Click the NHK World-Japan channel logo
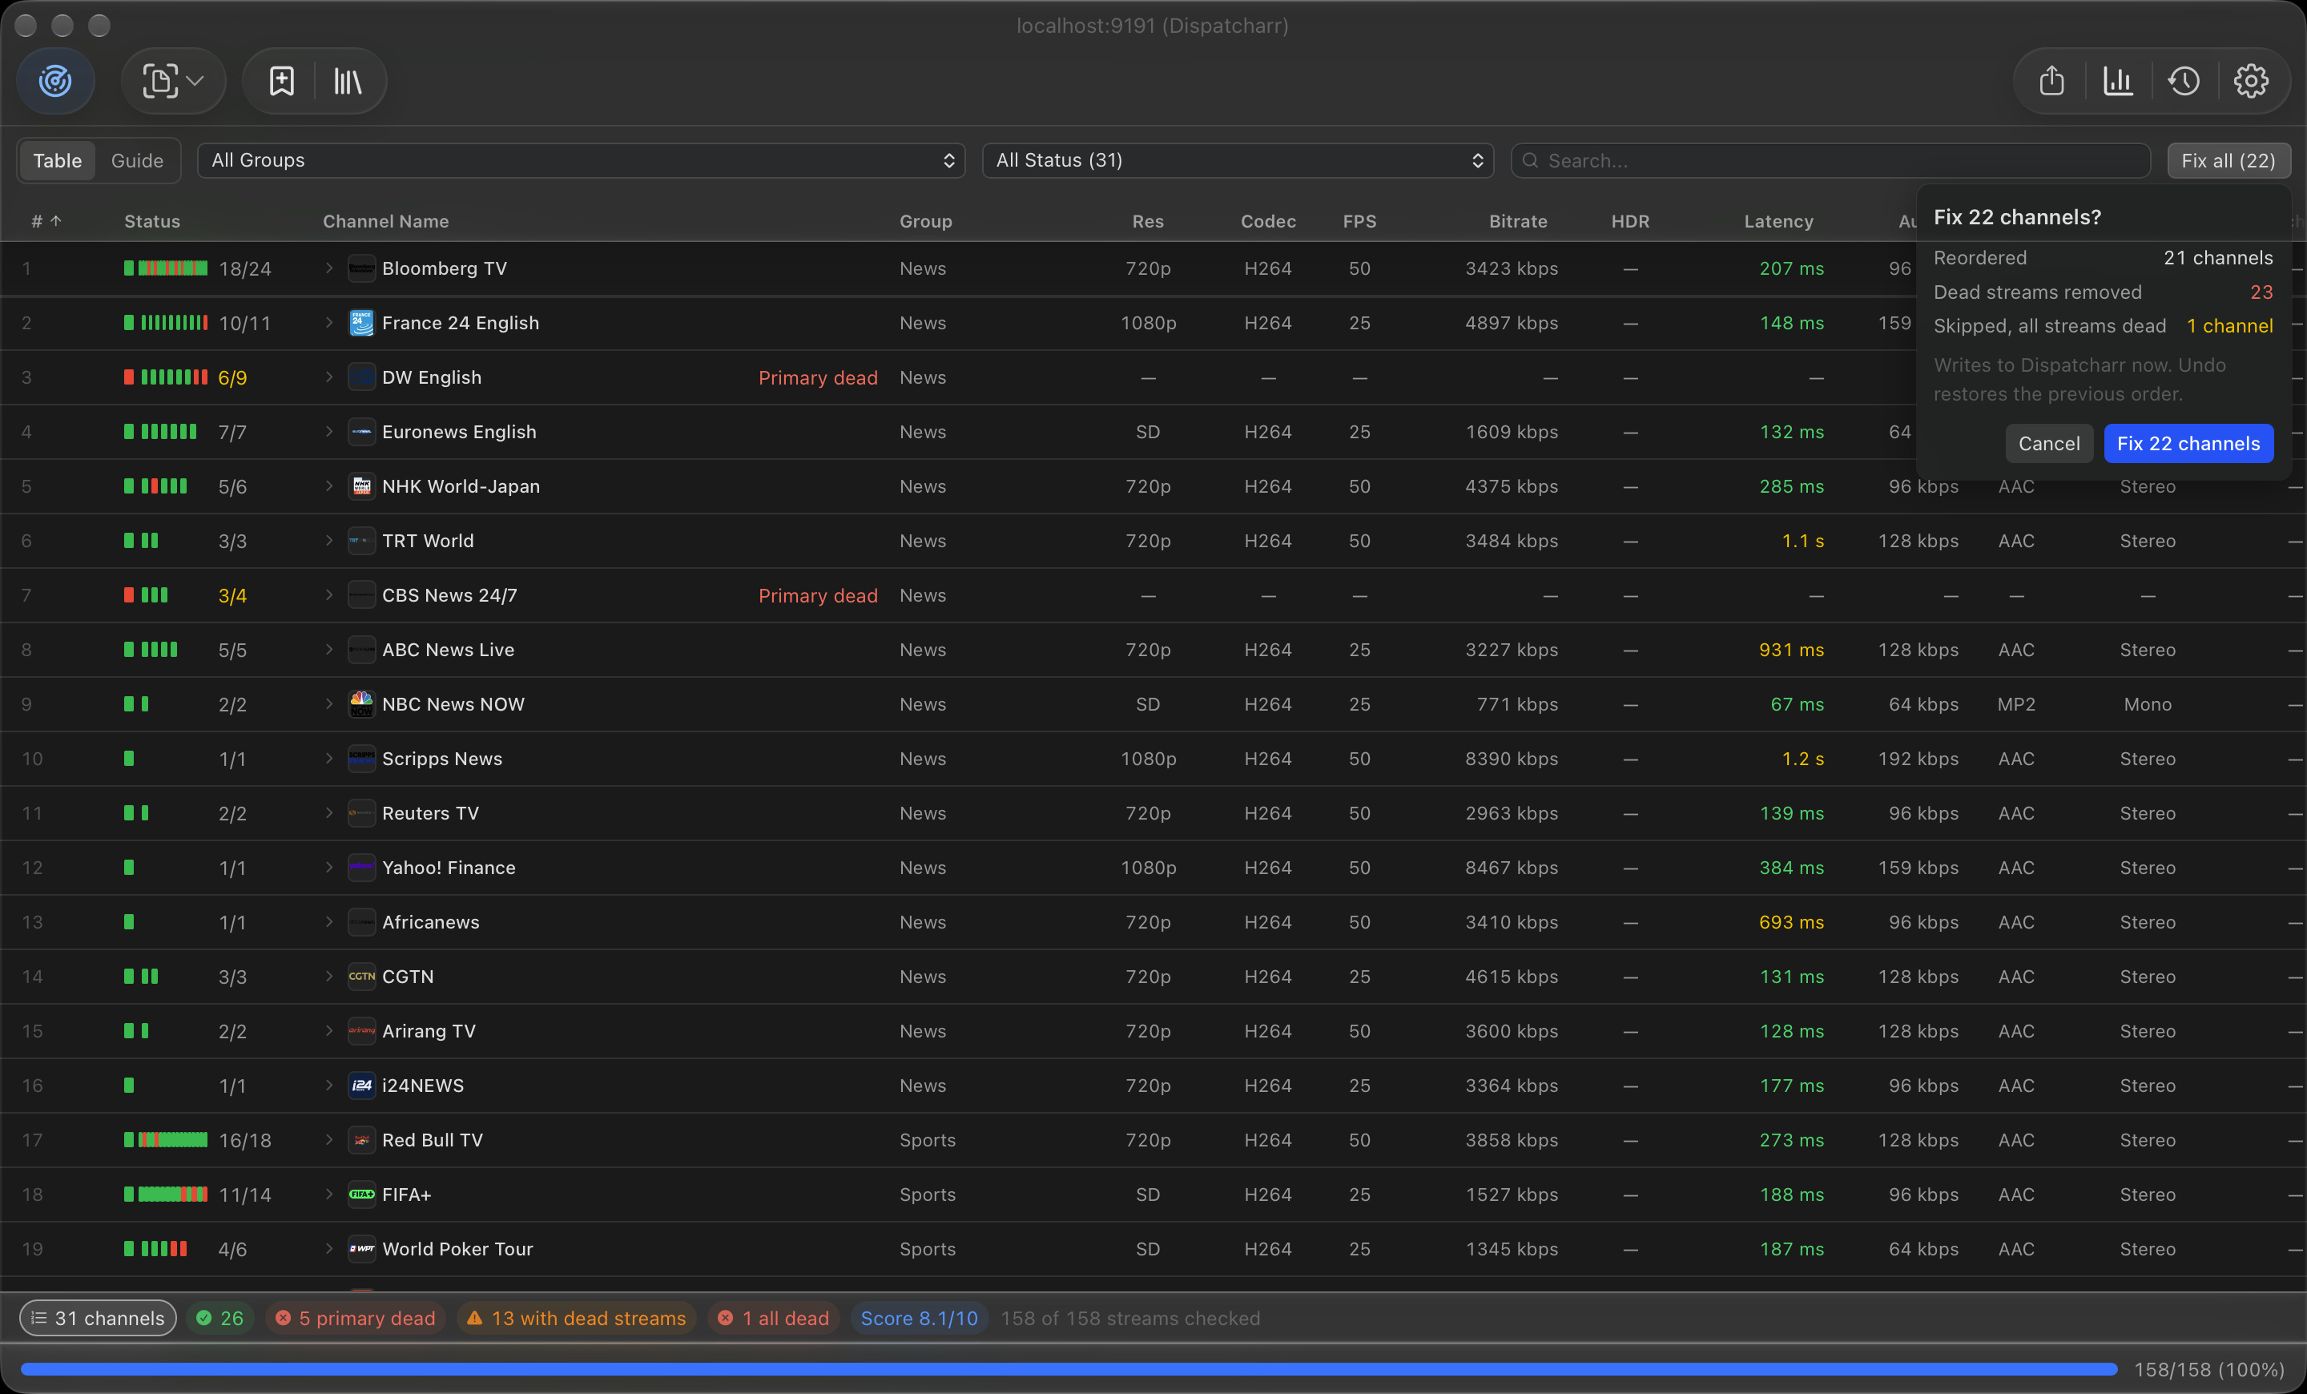The width and height of the screenshot is (2307, 1394). click(361, 485)
